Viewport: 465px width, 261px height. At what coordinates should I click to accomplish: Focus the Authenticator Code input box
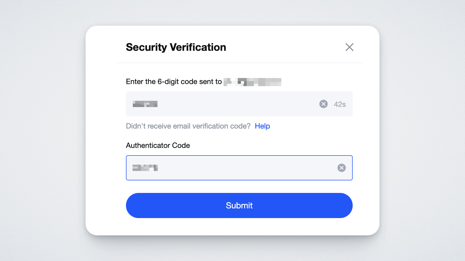click(x=239, y=168)
